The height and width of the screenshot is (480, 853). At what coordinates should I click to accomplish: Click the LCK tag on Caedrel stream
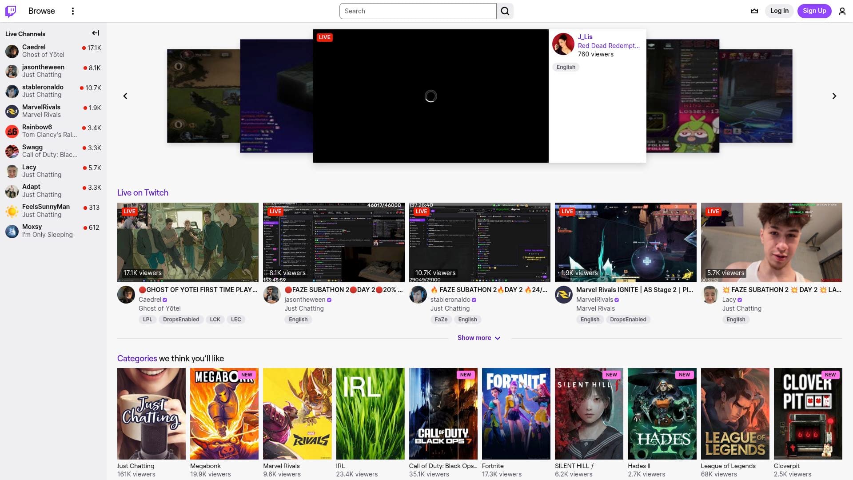coord(215,320)
